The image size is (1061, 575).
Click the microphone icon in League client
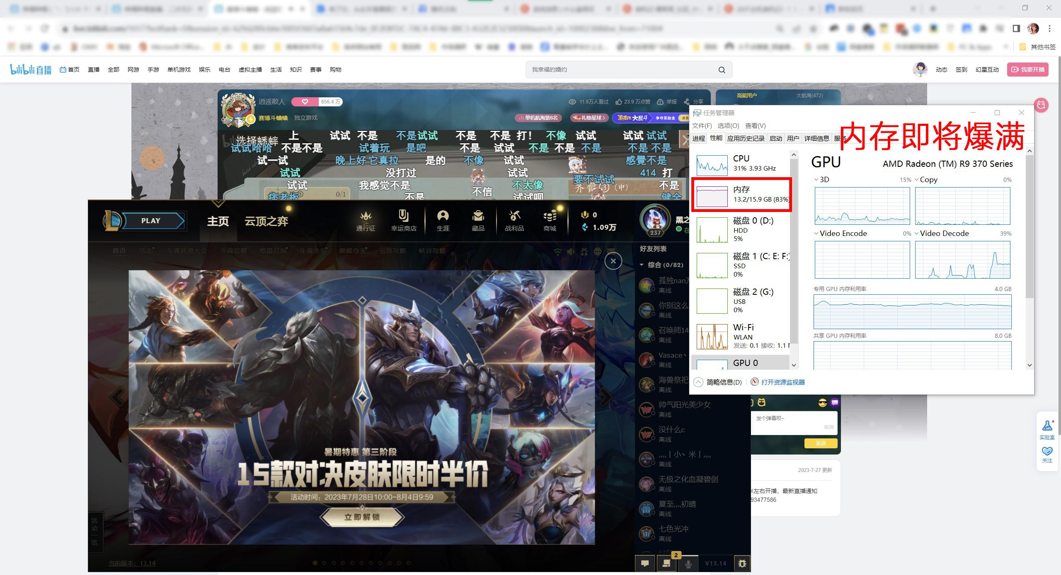coord(688,563)
